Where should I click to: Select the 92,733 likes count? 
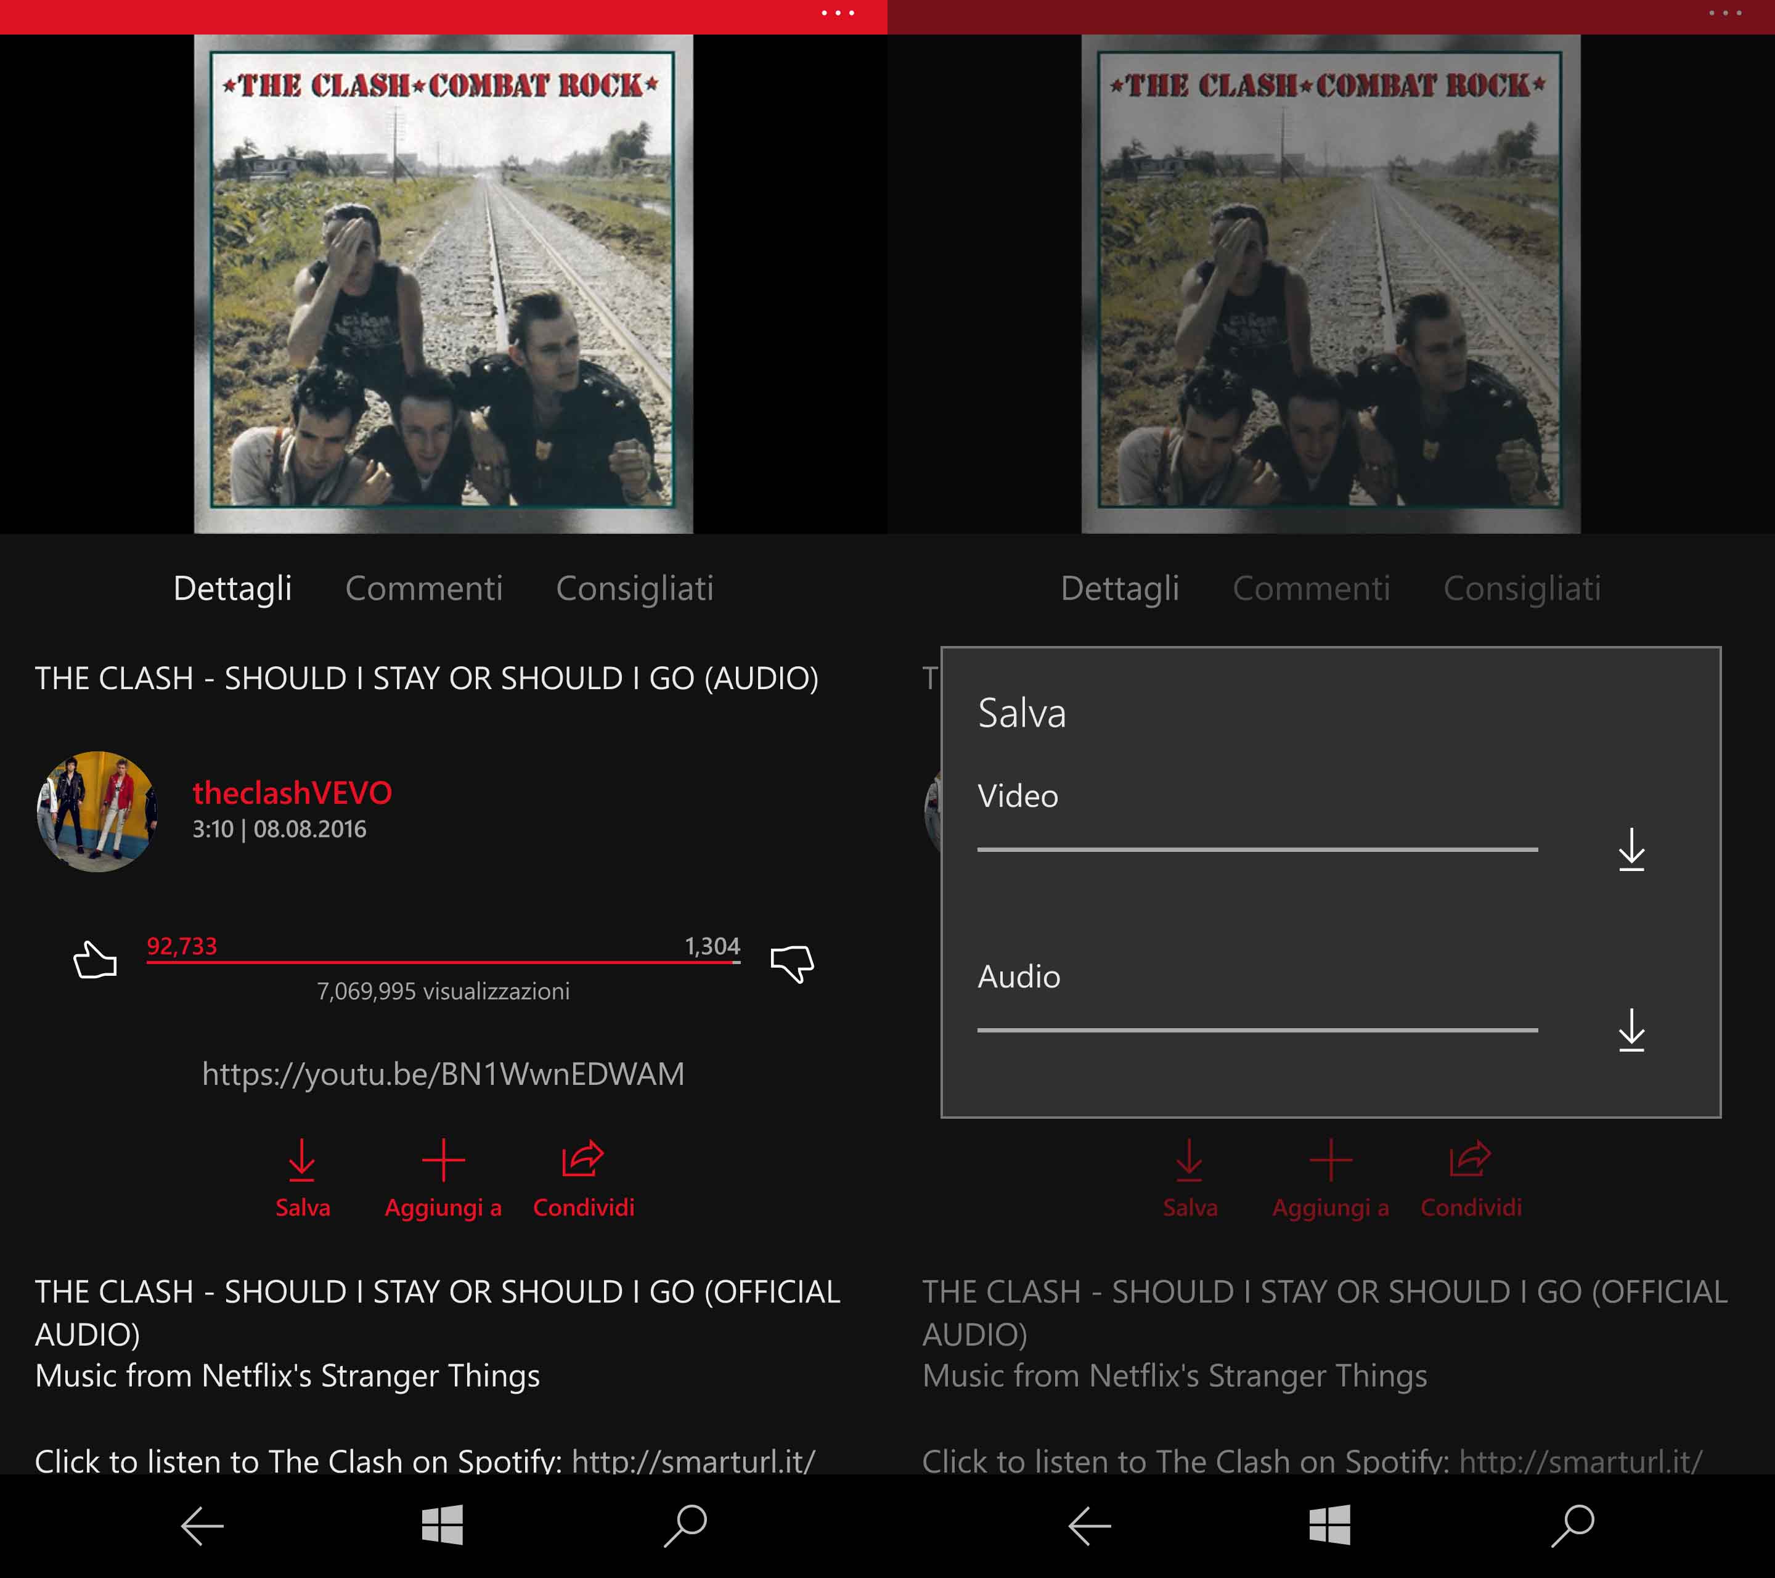click(181, 946)
